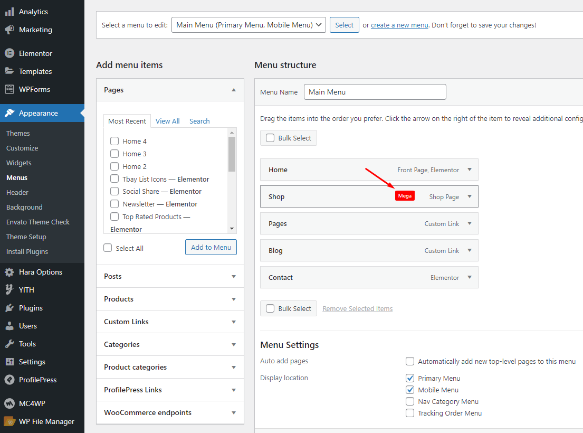Viewport: 583px width, 433px height.
Task: Expand the Shop menu item arrow
Action: [x=469, y=196]
